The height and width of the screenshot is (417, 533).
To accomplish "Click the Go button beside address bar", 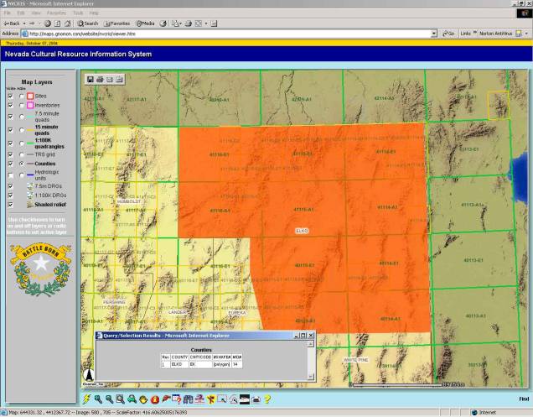I will [x=448, y=34].
